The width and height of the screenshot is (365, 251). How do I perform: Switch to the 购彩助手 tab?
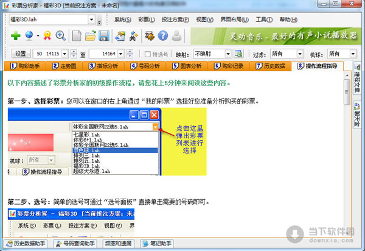click(x=25, y=66)
